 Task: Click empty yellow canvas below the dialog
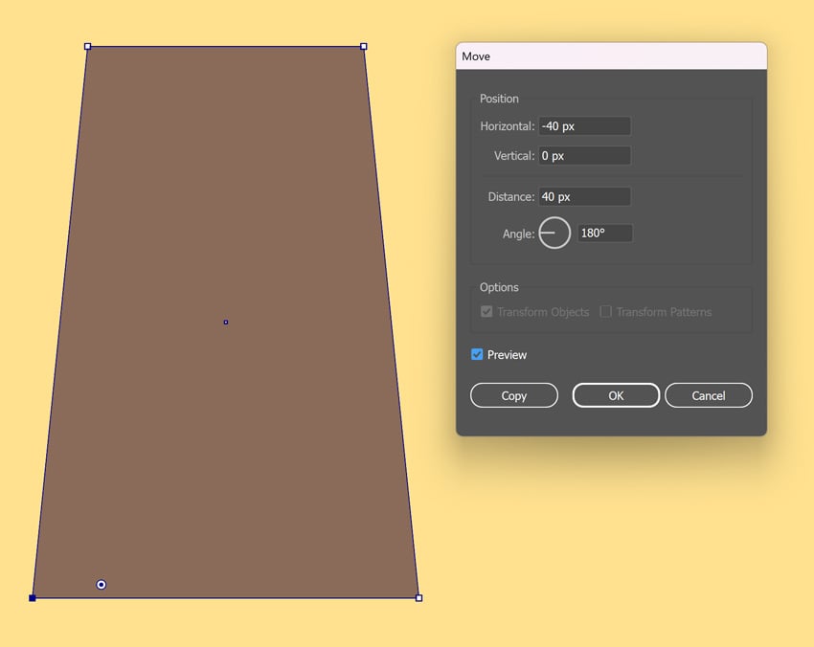[613, 536]
